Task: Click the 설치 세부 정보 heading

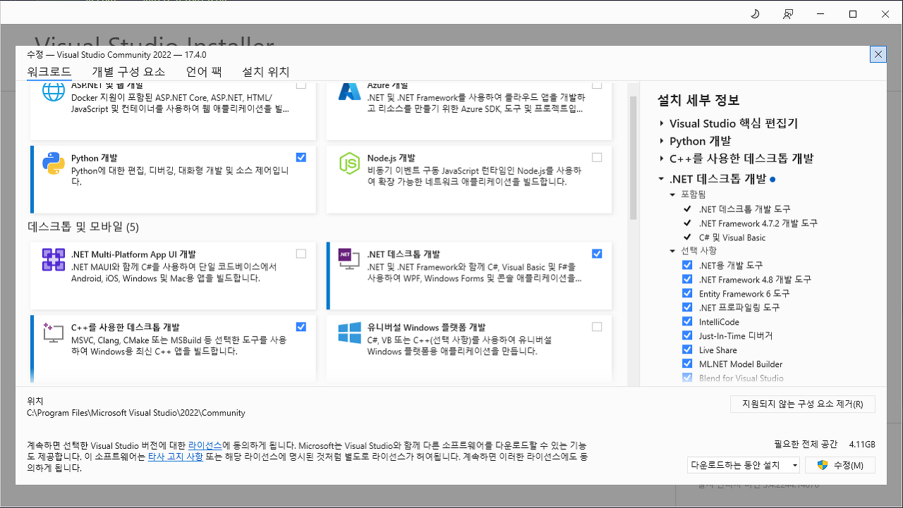Action: (698, 100)
